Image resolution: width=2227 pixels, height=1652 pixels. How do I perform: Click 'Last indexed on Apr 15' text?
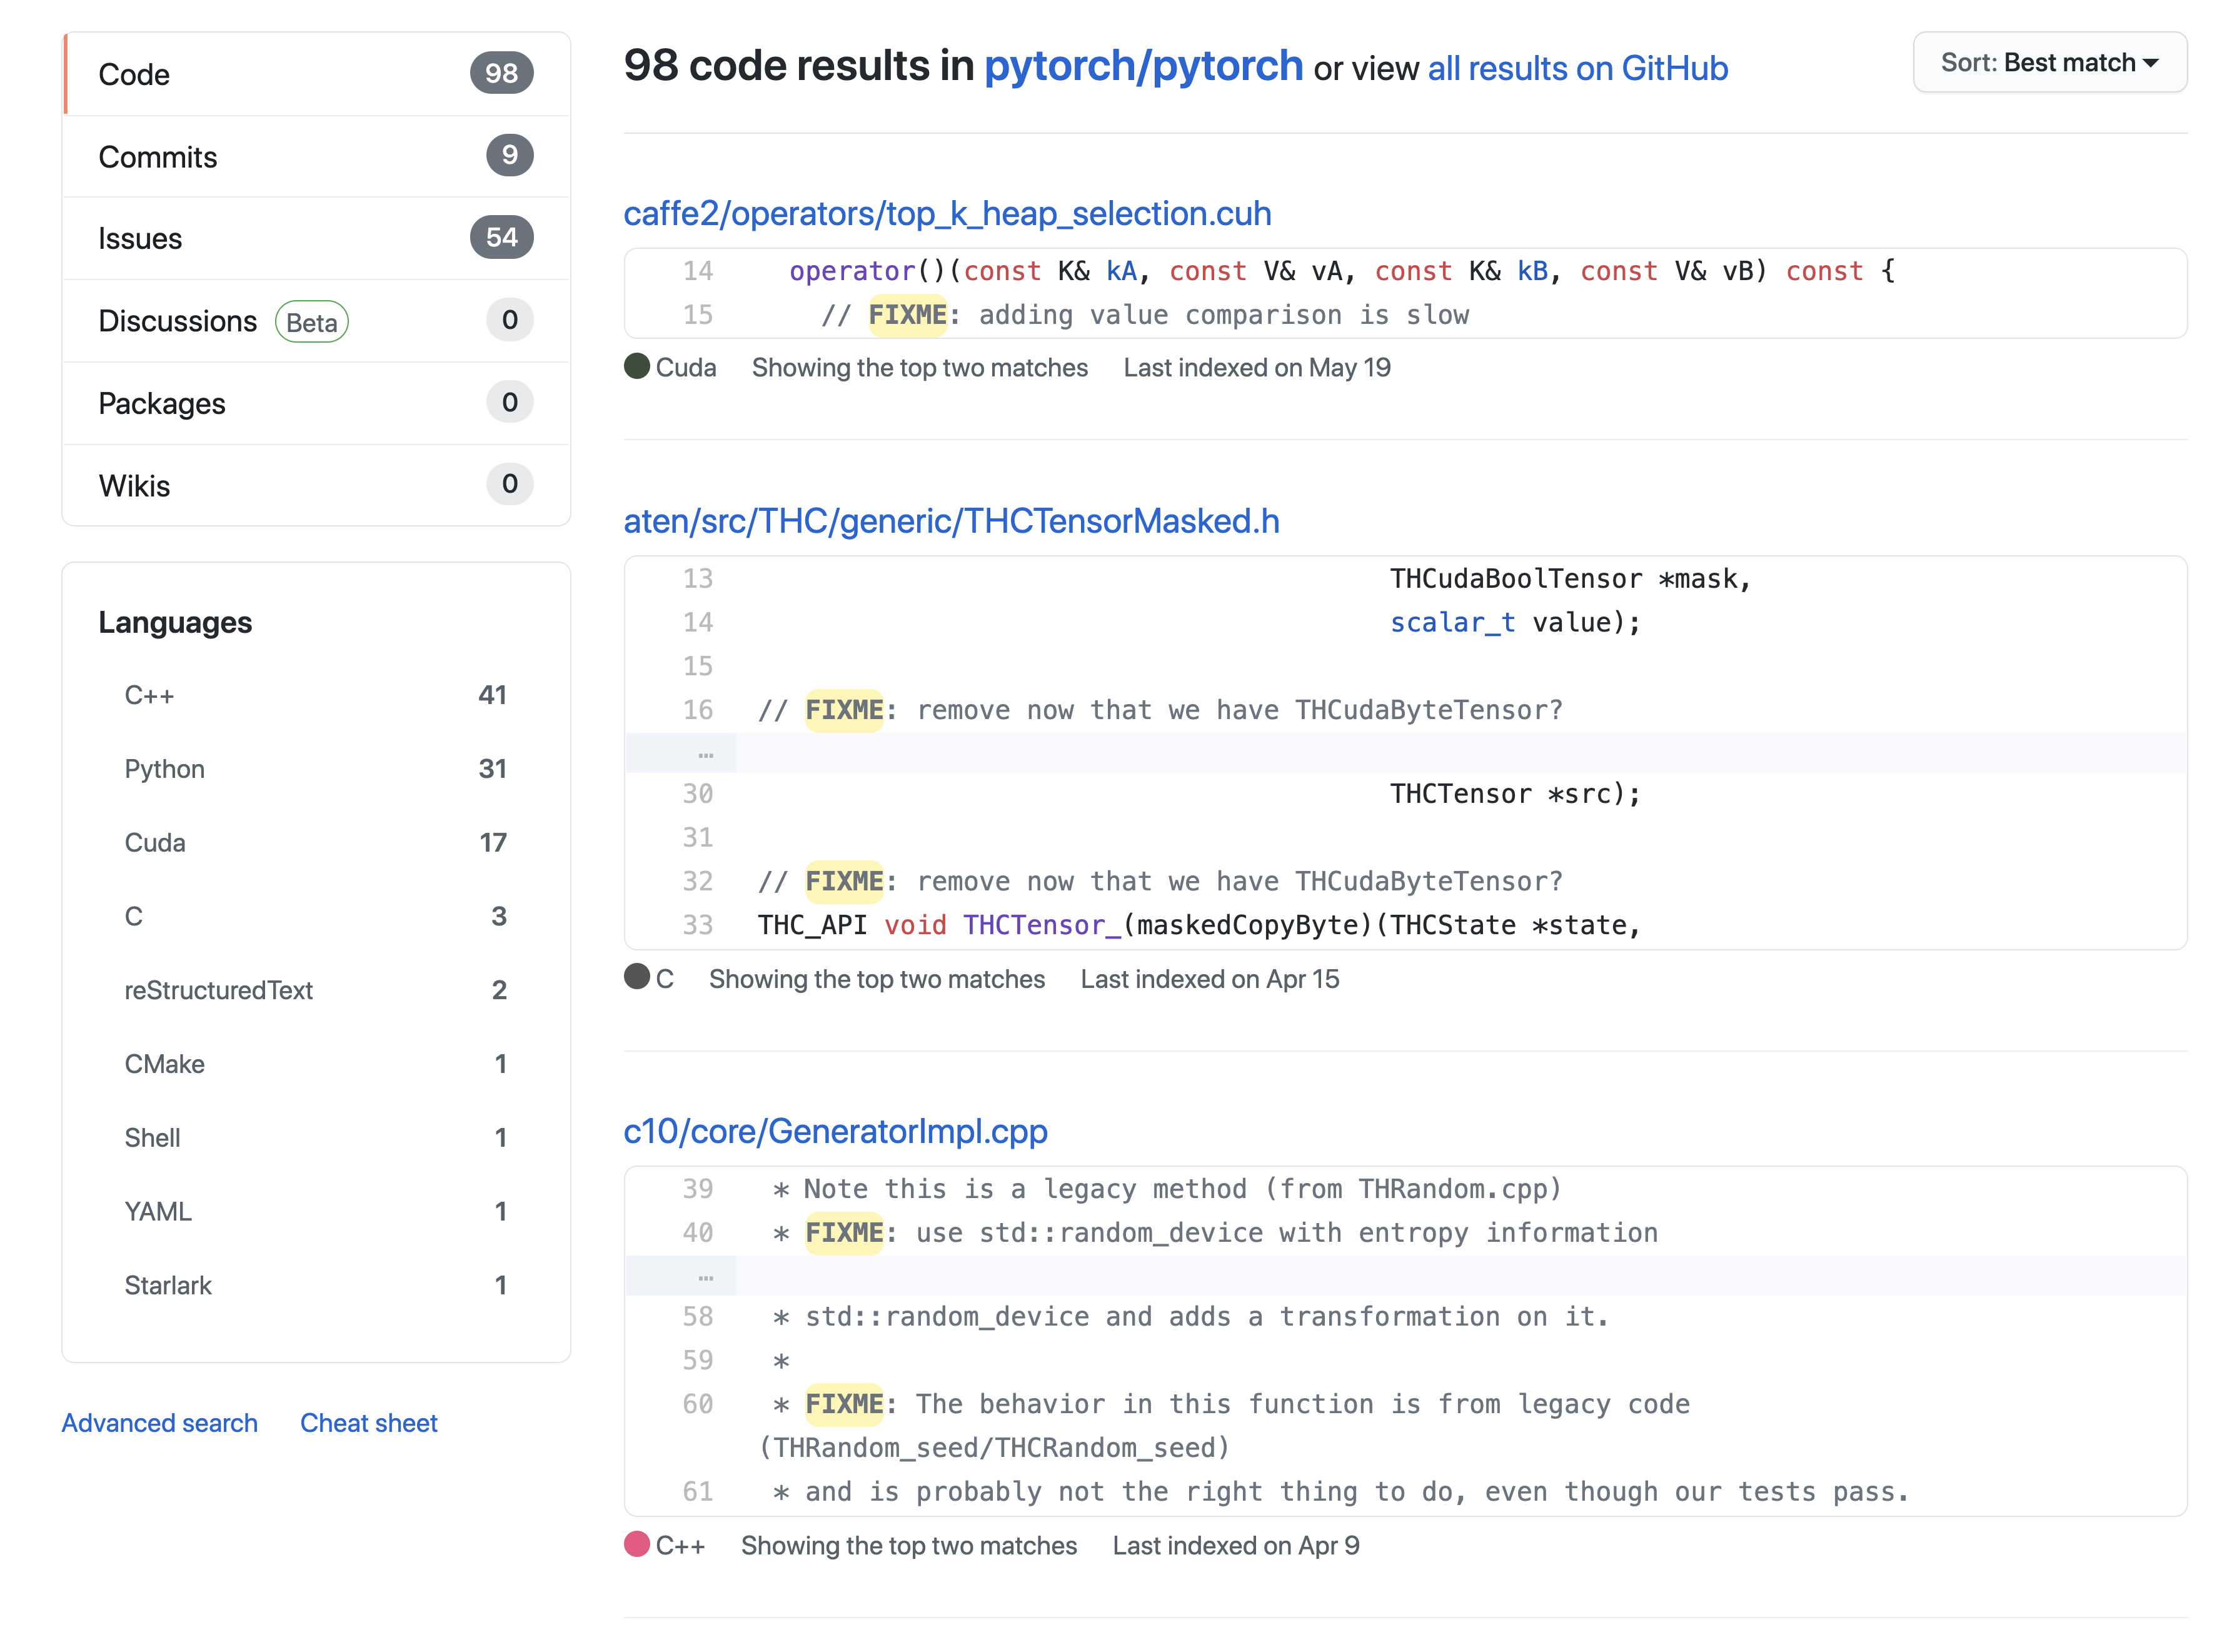coord(1209,979)
